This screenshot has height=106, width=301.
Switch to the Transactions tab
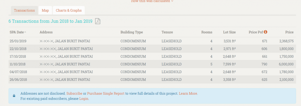point(24,11)
